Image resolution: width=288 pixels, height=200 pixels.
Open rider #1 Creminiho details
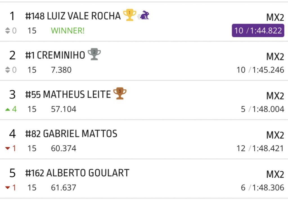click(x=55, y=55)
